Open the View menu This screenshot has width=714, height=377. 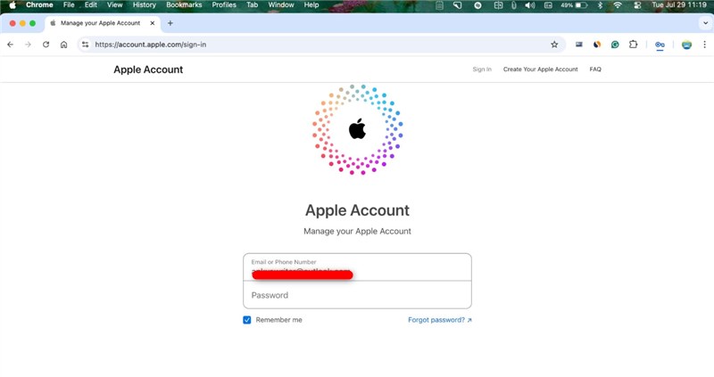[115, 5]
